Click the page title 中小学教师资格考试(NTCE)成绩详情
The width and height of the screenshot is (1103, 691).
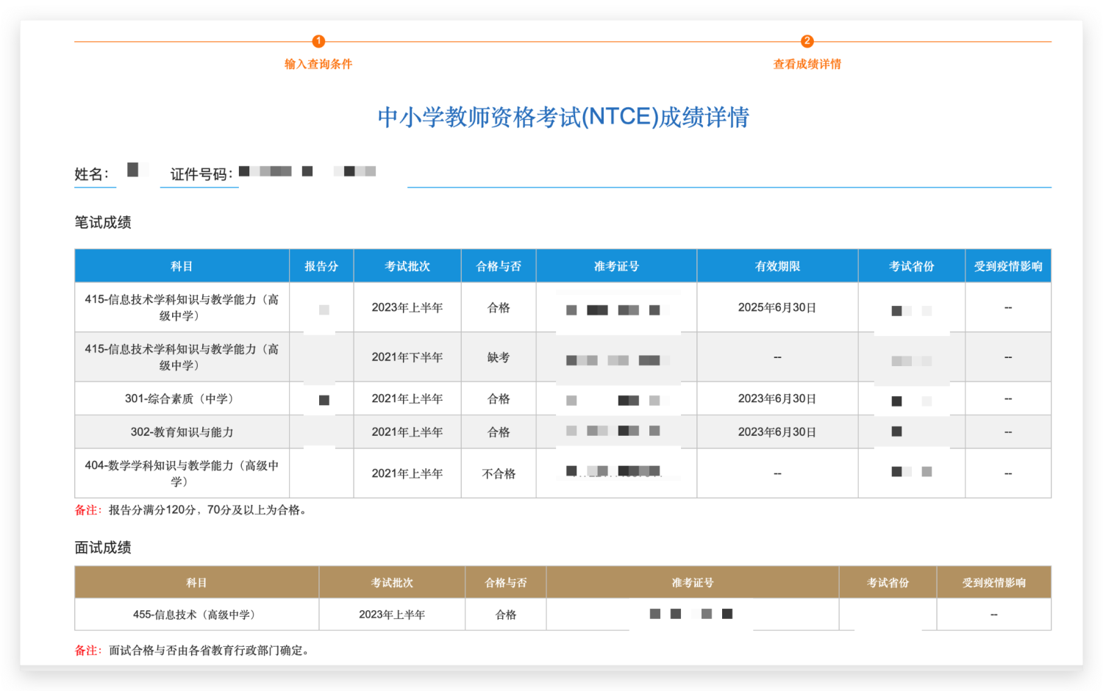coord(563,117)
